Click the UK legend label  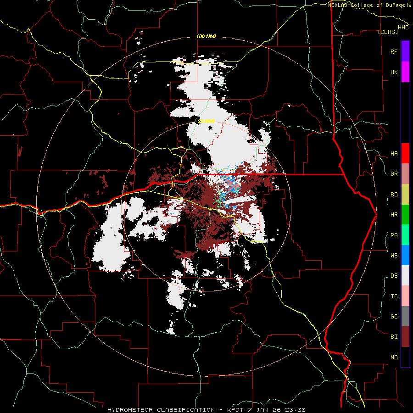(394, 72)
